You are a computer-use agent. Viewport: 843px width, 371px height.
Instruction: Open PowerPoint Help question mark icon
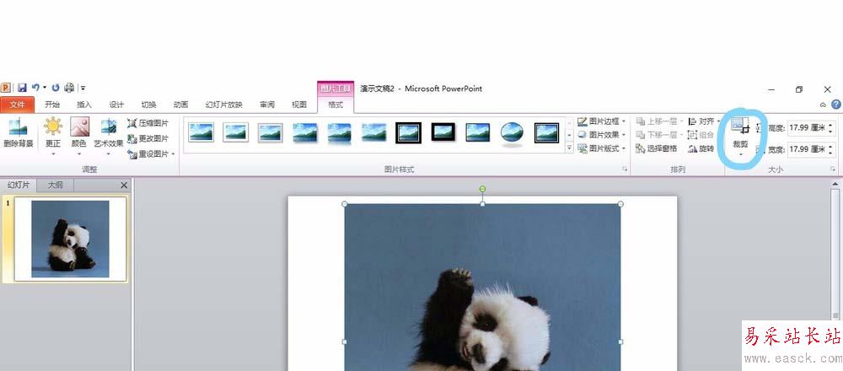point(836,105)
